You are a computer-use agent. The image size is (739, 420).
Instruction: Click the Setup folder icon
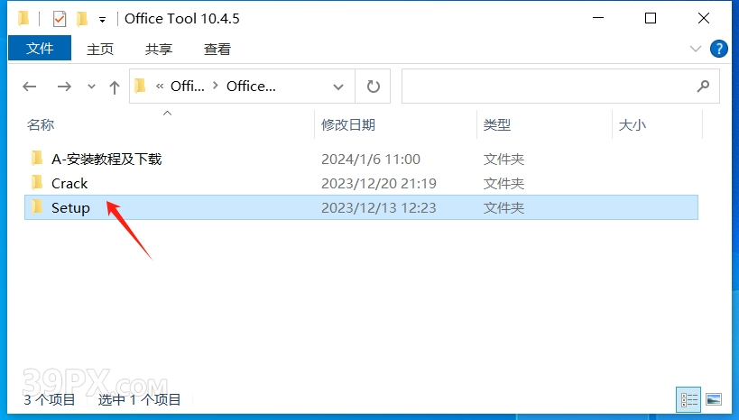coord(37,206)
